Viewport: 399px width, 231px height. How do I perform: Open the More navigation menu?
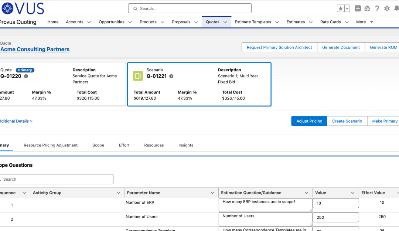[365, 22]
